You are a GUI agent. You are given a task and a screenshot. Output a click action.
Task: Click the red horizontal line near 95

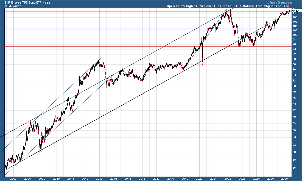148,46
